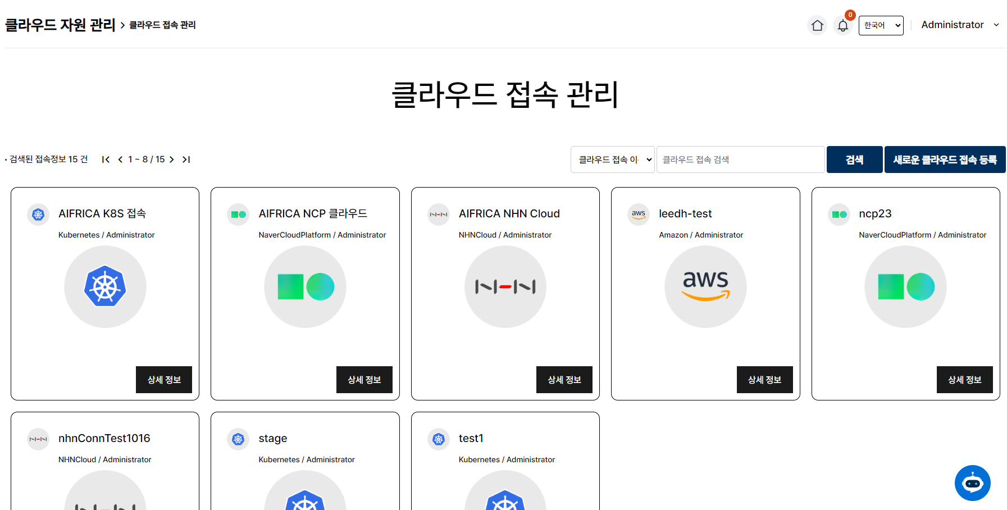Focus the 클라우드 접속 검색 input field
1007x510 pixels.
(740, 160)
